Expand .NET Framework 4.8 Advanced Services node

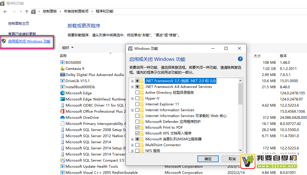click(x=132, y=87)
